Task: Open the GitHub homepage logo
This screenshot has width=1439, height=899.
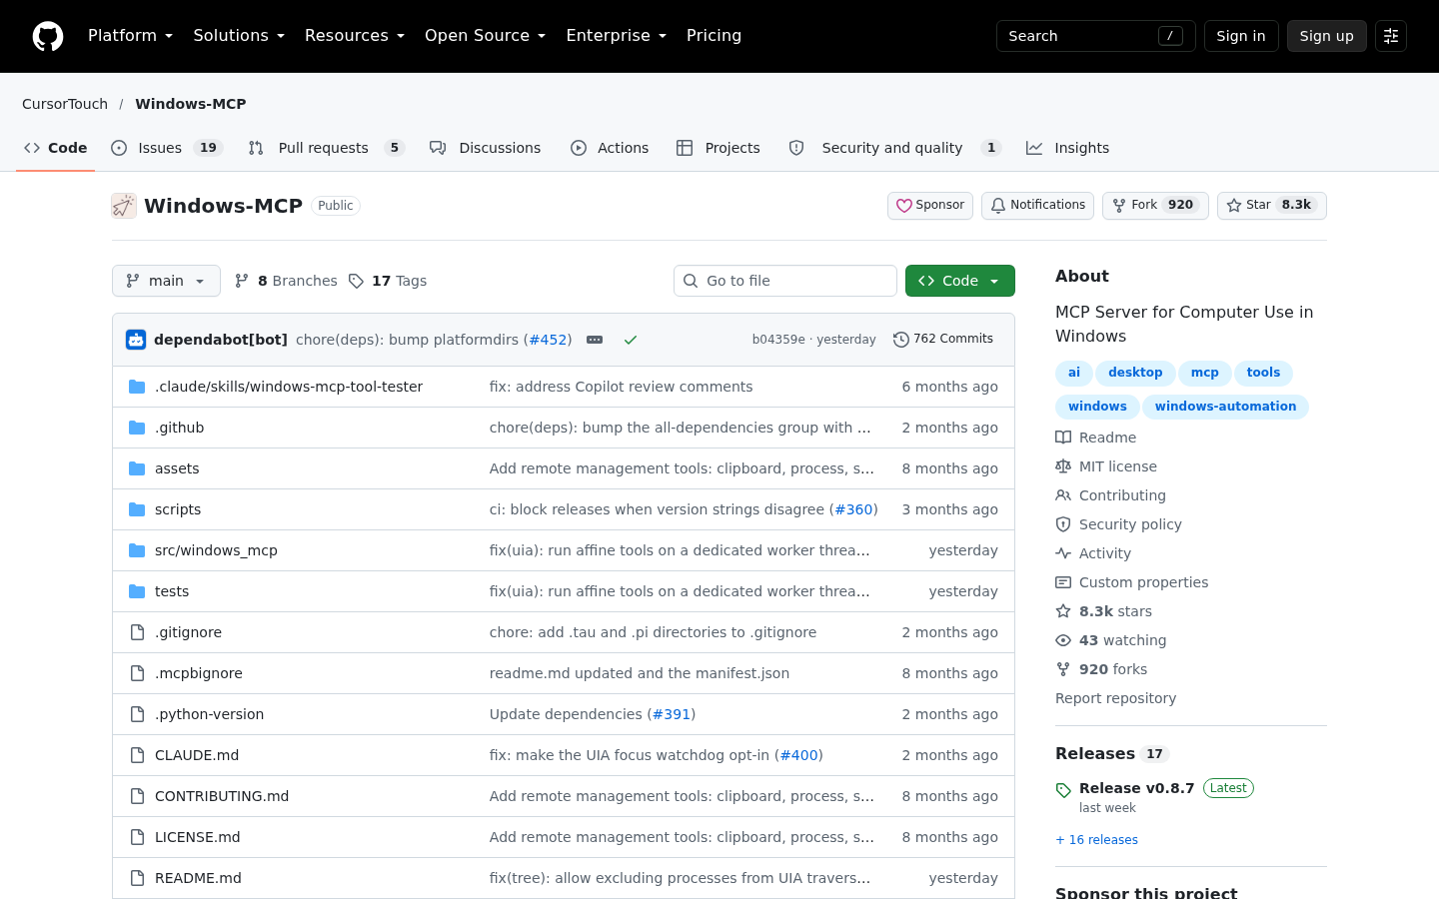Action: (48, 36)
